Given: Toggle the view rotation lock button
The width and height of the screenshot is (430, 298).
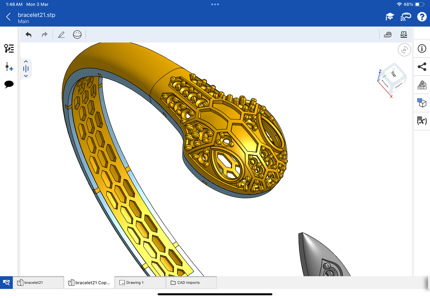Looking at the screenshot, I should [404, 50].
